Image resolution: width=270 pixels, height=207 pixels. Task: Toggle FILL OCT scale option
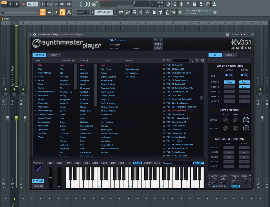pos(198,163)
